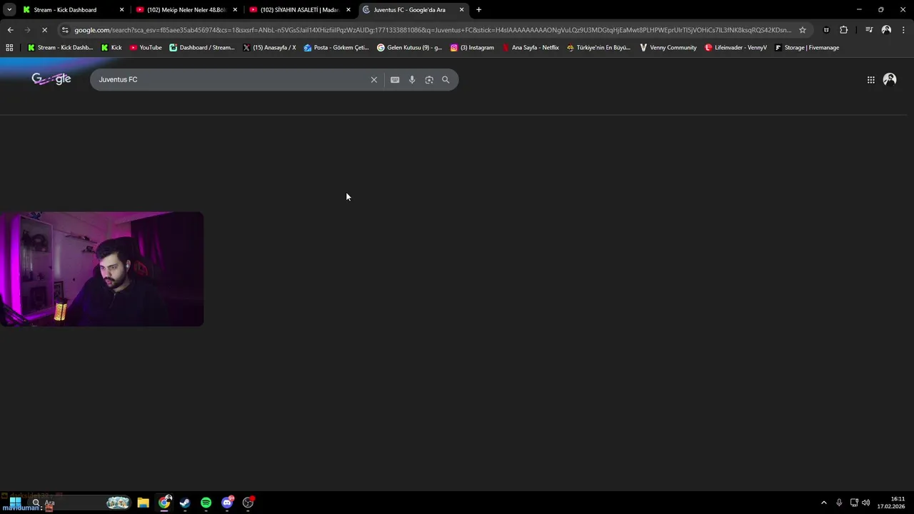Open the Stream - Kick Dashb... bookmark
Viewport: 914px width, 514px height.
(x=60, y=48)
